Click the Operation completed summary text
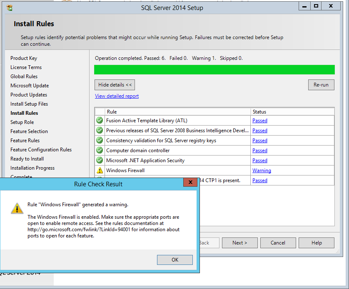 point(169,58)
